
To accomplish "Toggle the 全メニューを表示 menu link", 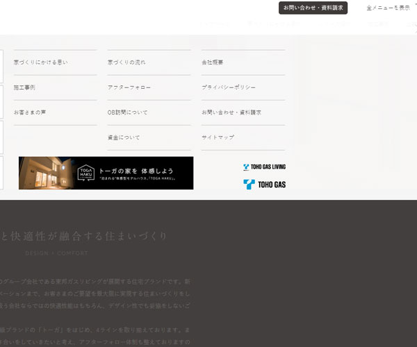I will pos(388,8).
